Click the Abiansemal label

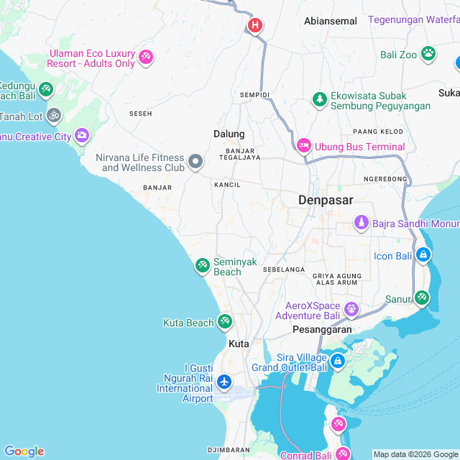[x=331, y=21]
